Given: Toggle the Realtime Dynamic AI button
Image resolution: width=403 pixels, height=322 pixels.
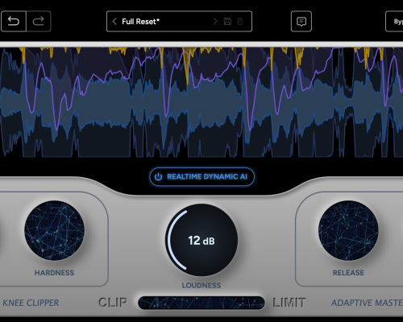Looking at the screenshot, I should (201, 176).
